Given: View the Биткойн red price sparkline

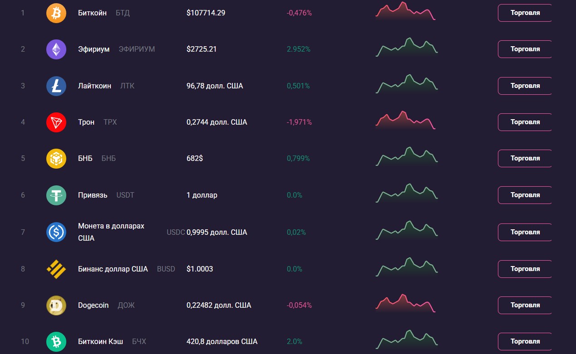Looking at the screenshot, I should click(x=406, y=11).
